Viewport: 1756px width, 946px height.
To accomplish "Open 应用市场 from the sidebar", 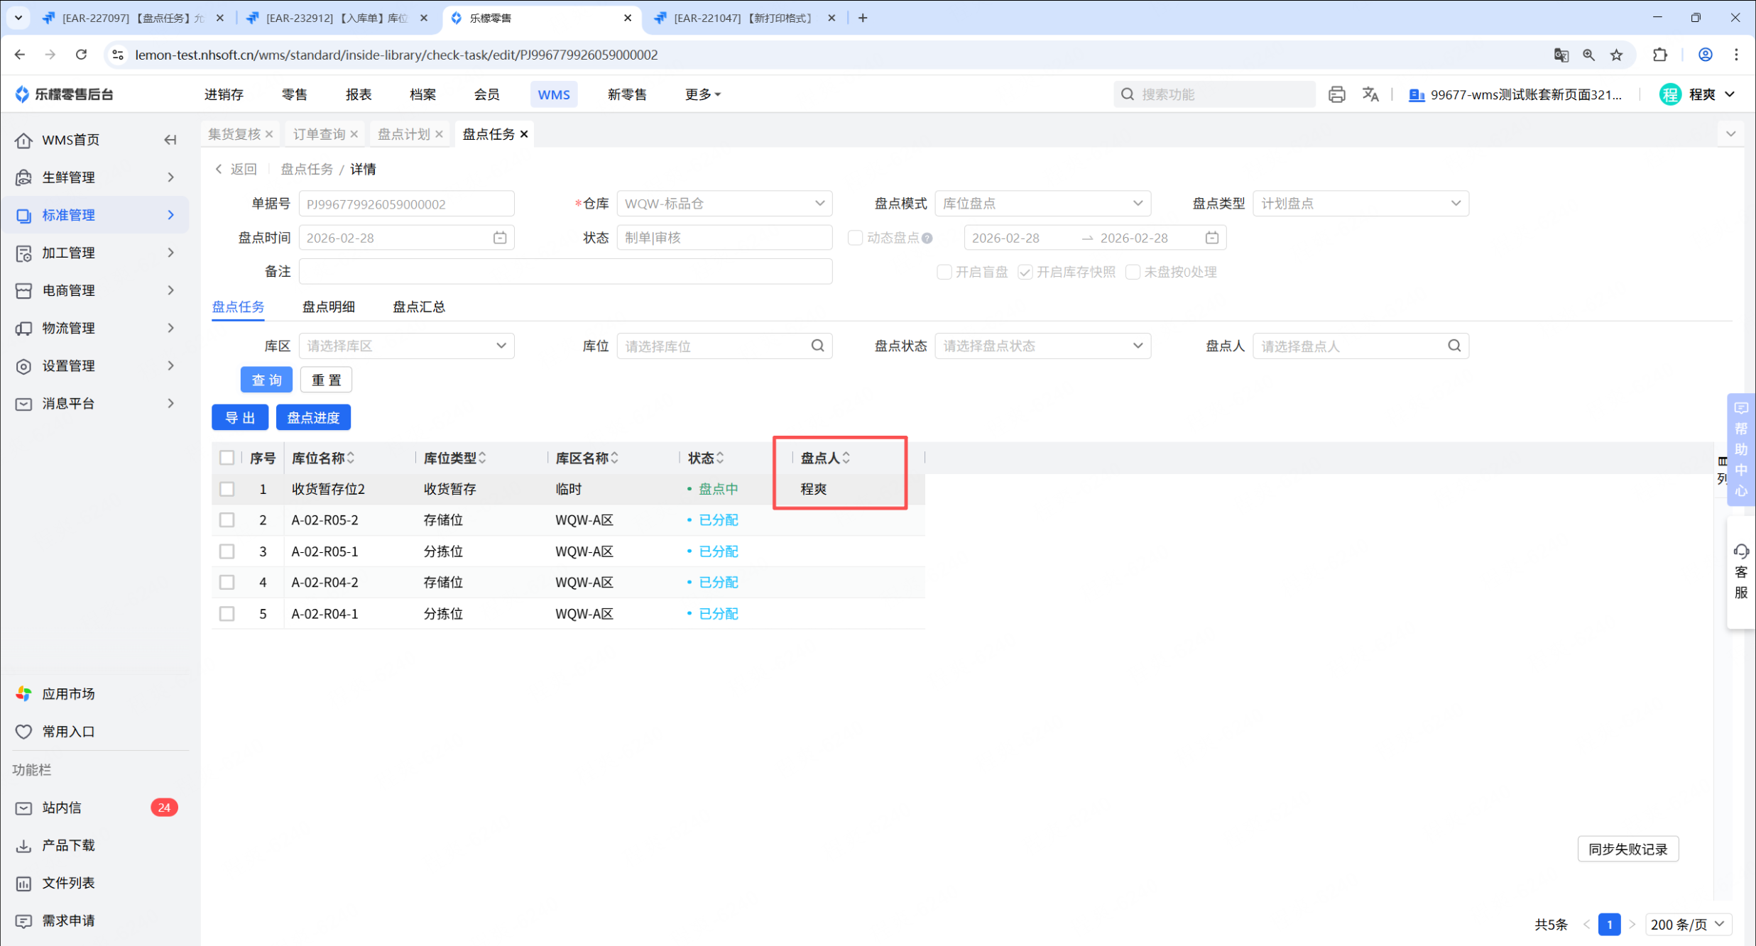I will tap(68, 693).
